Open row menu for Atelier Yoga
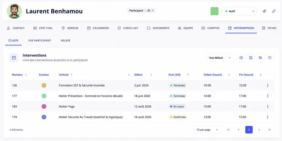 coord(268,107)
